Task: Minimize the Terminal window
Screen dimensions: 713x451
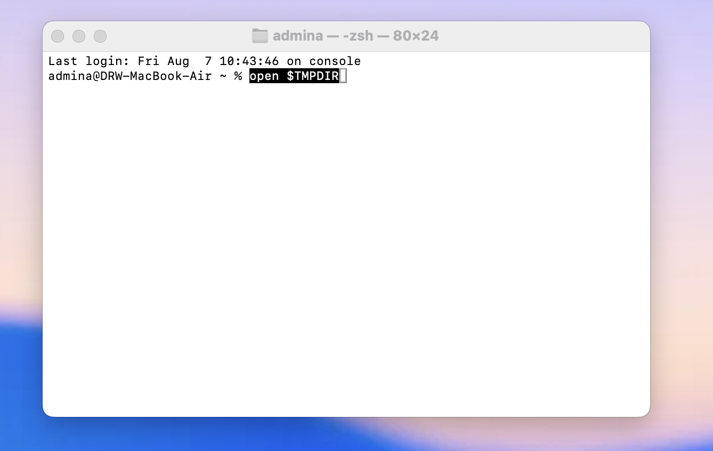Action: 79,36
